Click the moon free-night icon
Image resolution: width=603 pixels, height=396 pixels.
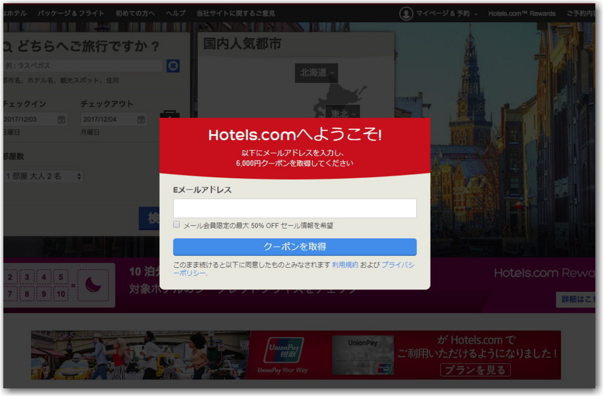click(x=93, y=285)
